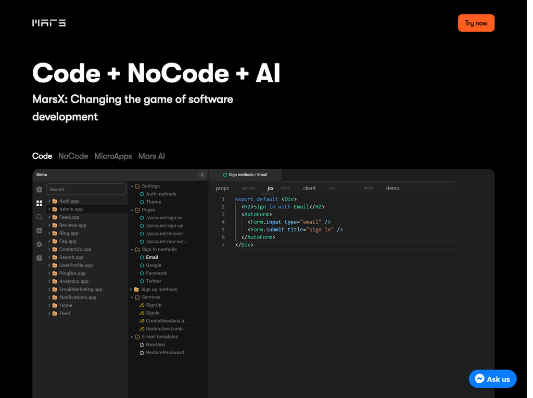Click the Theme item circle icon
533x398 pixels.
pos(142,202)
